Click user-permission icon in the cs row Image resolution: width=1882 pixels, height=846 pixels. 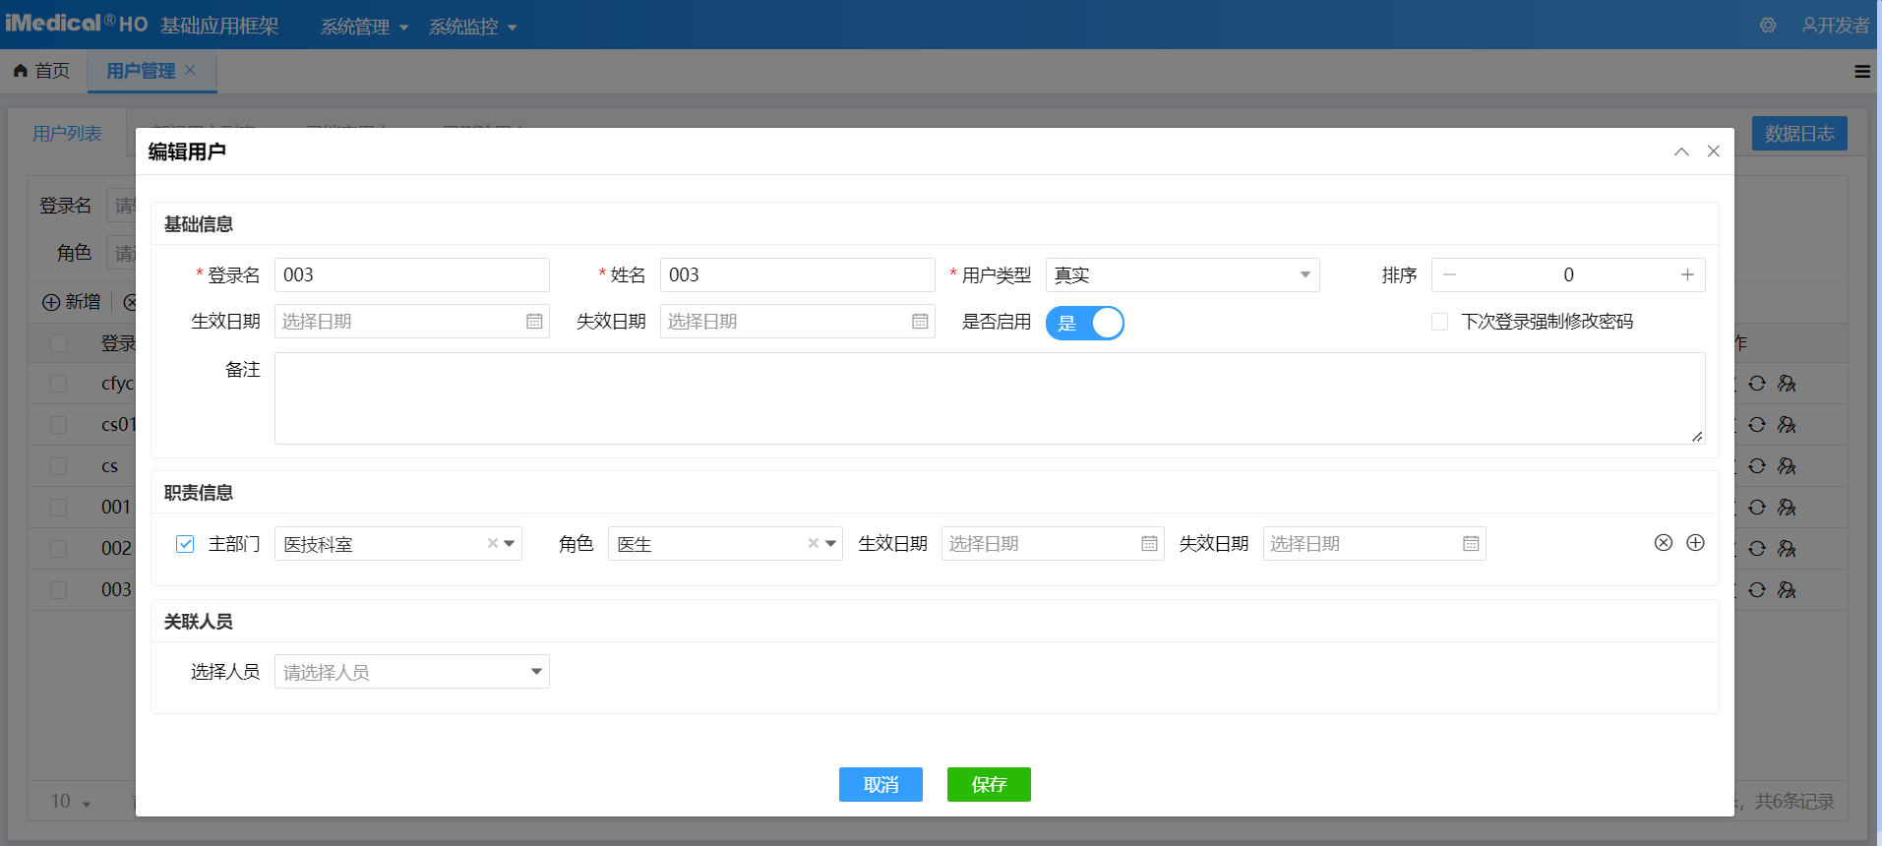(1788, 466)
